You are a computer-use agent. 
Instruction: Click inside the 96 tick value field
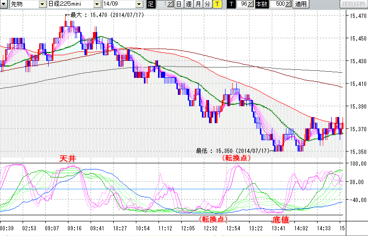(242, 4)
